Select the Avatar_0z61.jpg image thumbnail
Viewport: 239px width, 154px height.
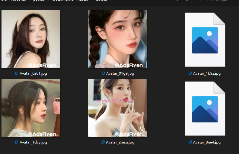pyautogui.click(x=31, y=39)
